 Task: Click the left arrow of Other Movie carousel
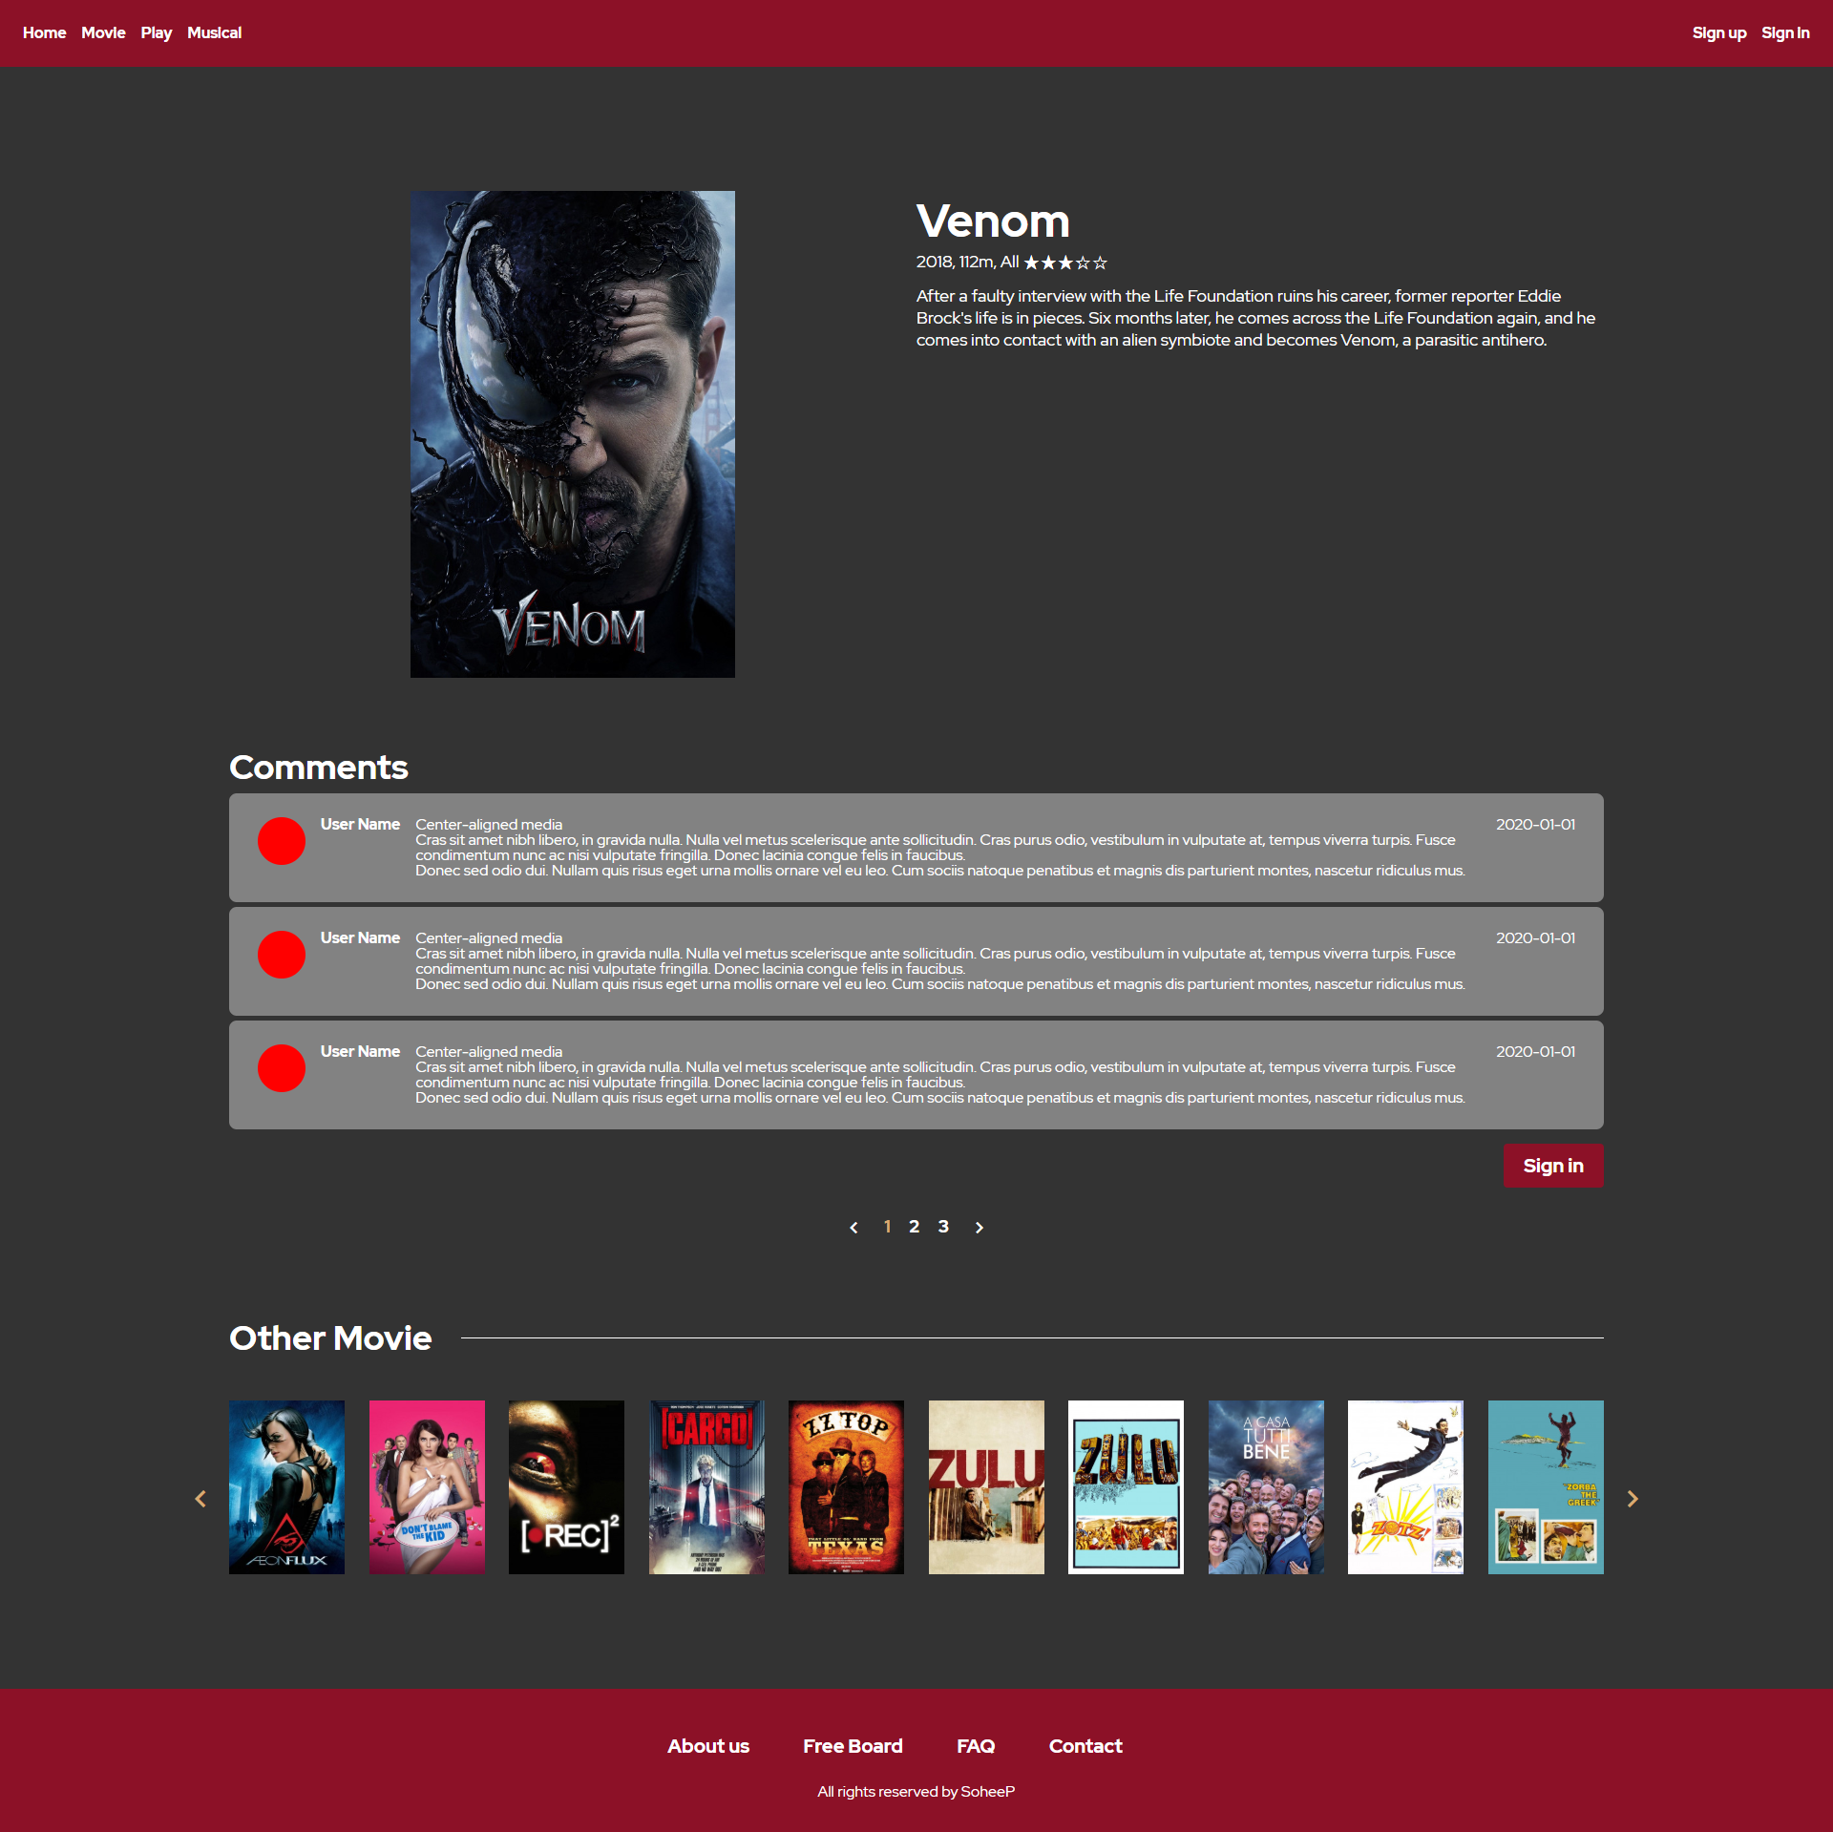pos(200,1499)
